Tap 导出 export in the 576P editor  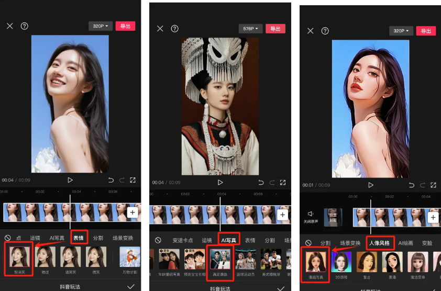275,29
